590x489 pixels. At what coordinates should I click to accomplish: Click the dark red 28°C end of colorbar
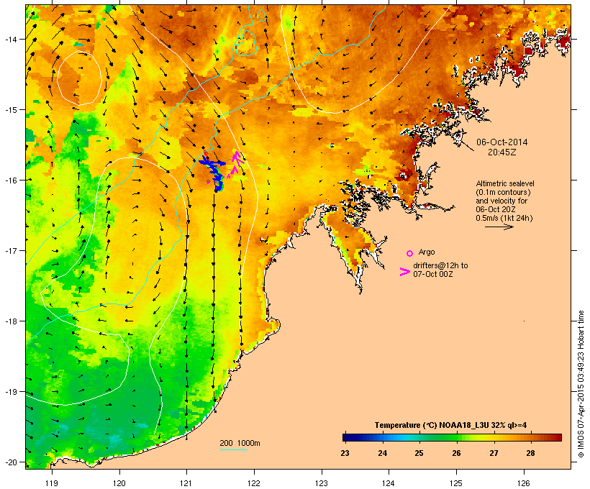point(557,437)
